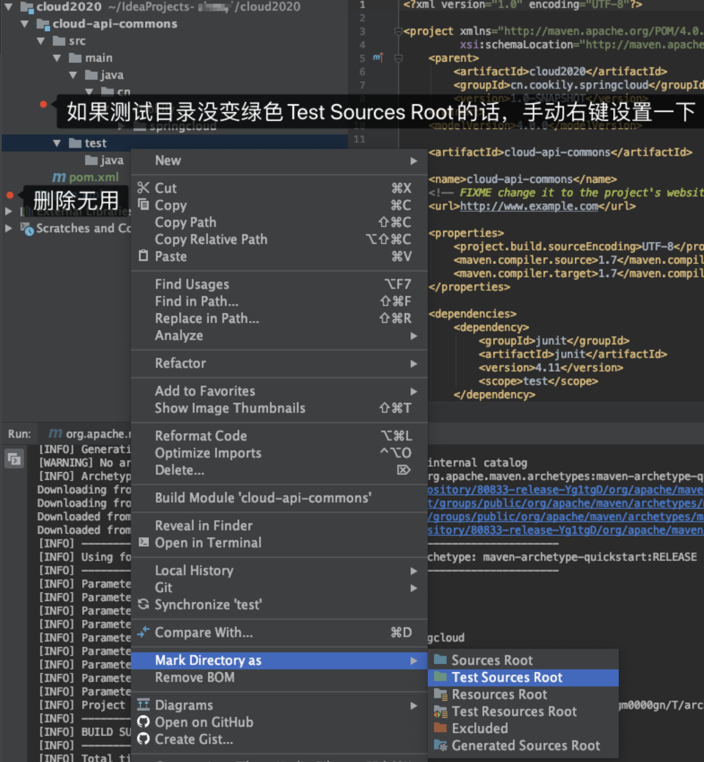Open the http://www.example.com link in editor
This screenshot has height=762, width=704.
click(x=529, y=206)
